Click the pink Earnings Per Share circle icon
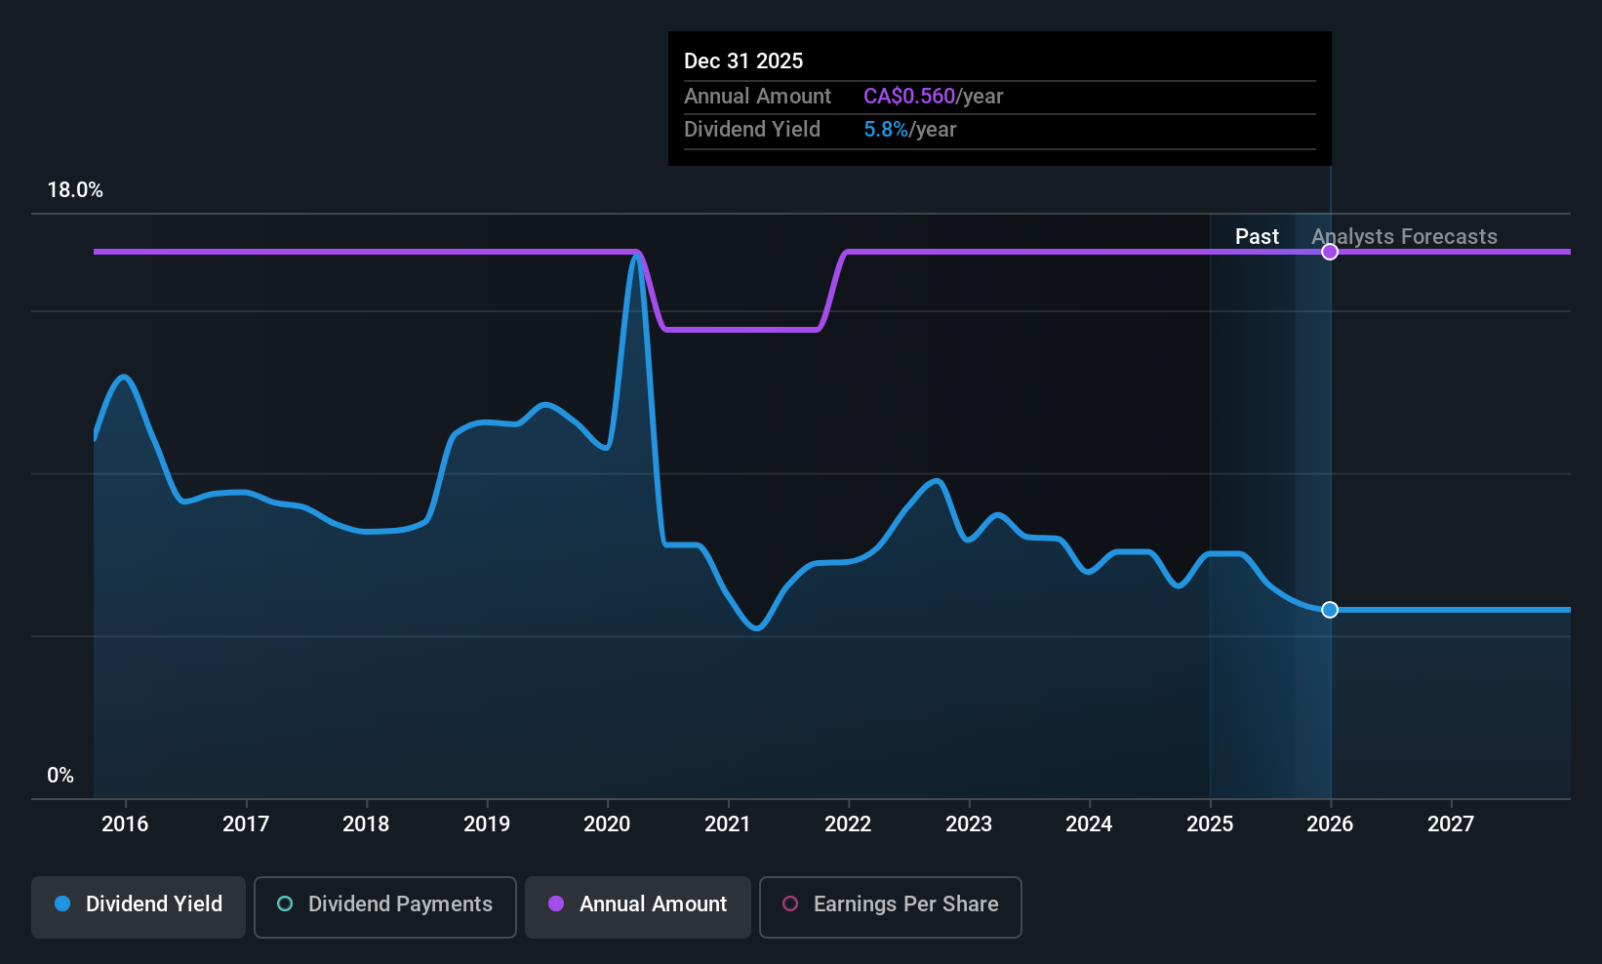The height and width of the screenshot is (964, 1602). [790, 904]
